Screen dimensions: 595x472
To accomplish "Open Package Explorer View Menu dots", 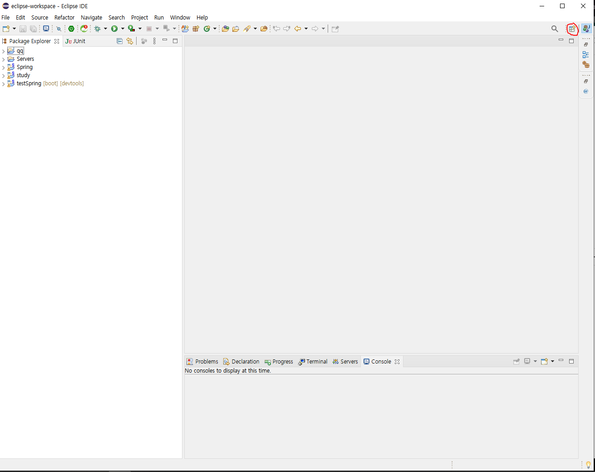I will click(x=154, y=41).
